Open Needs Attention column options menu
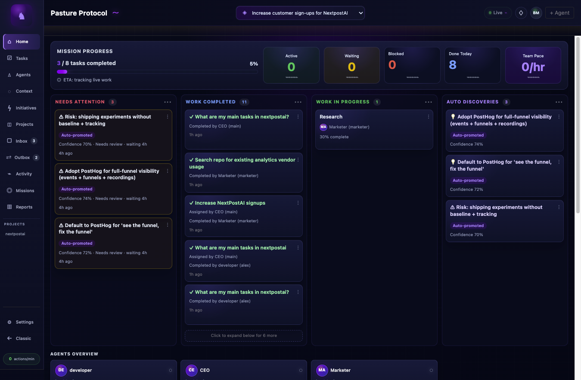This screenshot has width=581, height=380. [168, 102]
